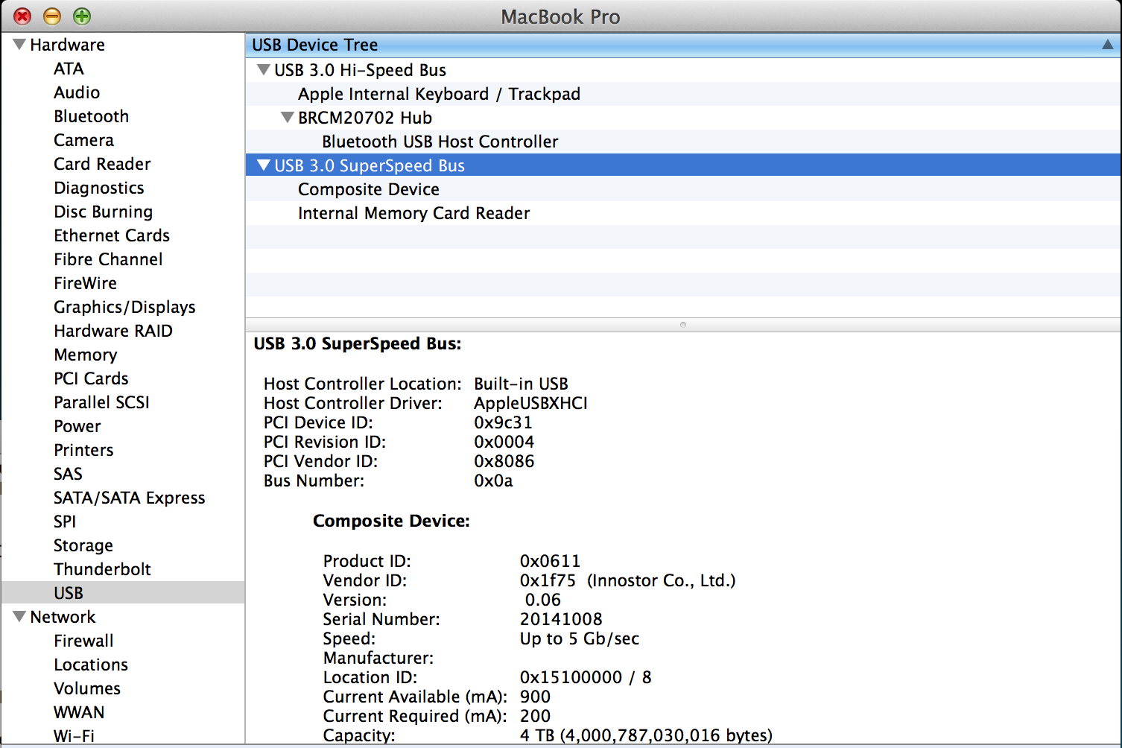The height and width of the screenshot is (748, 1122).
Task: Collapse the BRCM20702 Hub triangle
Action: pos(287,118)
